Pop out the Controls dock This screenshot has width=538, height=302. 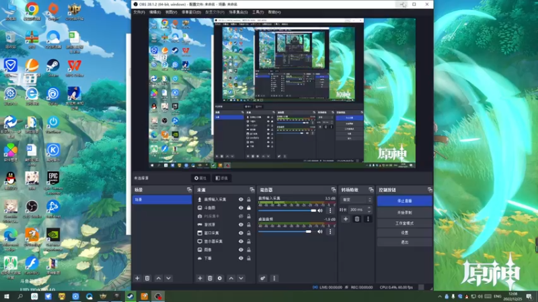(x=430, y=190)
